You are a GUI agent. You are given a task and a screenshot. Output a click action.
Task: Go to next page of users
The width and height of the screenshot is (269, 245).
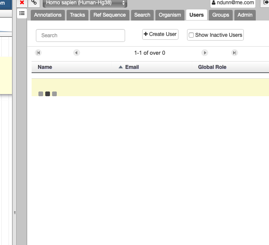click(x=205, y=53)
